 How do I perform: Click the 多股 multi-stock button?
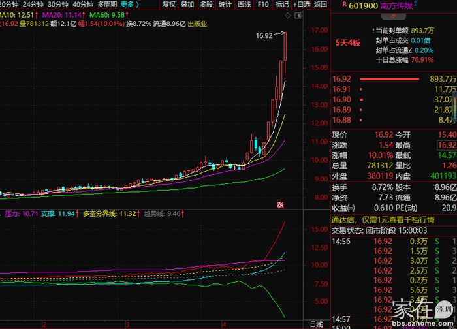pos(206,4)
